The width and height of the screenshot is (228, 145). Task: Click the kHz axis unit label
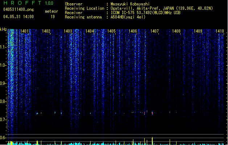pyautogui.click(x=3, y=29)
